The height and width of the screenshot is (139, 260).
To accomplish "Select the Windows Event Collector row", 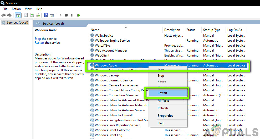I will point(168,130).
